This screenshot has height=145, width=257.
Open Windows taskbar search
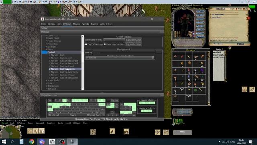tap(12, 141)
